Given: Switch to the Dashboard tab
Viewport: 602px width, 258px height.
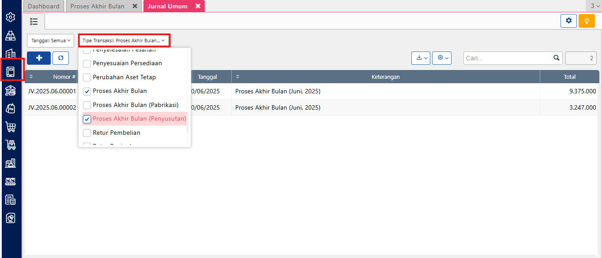Looking at the screenshot, I should pos(44,6).
